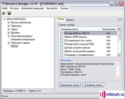
Task: Check Календарь с понедельника patch
Action: coord(61,55)
